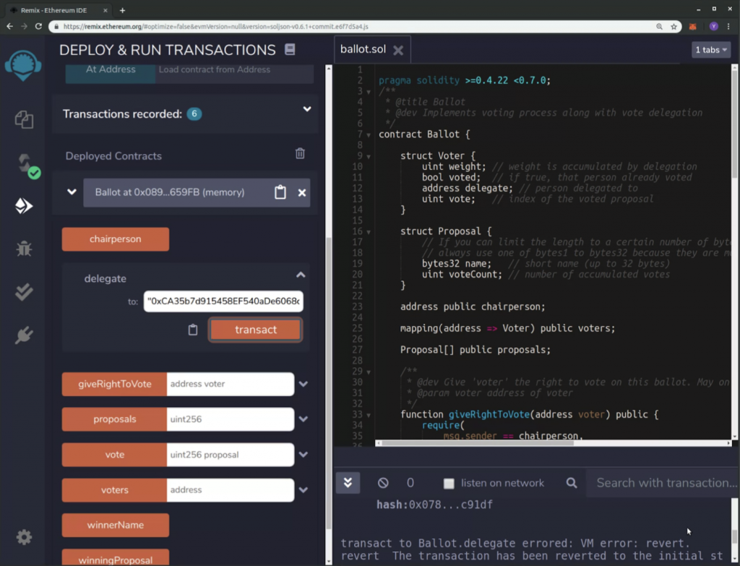Viewport: 740px width, 566px height.
Task: Select the ballot.sol editor tab
Action: point(363,49)
